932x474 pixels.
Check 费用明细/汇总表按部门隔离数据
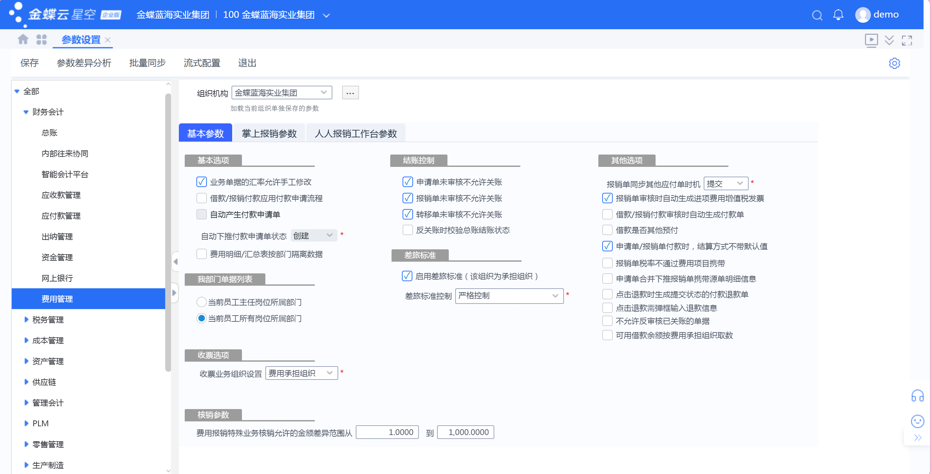(201, 254)
